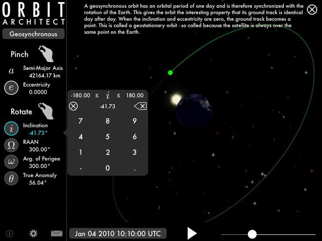
Task: Tap keypad digit 6
Action: click(134, 137)
